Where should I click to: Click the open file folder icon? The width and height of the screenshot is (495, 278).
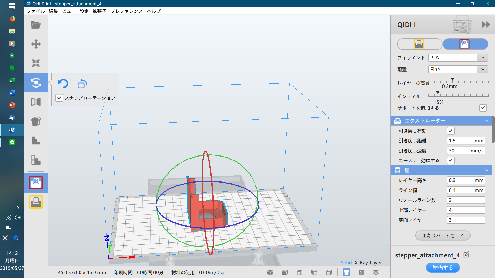36,25
